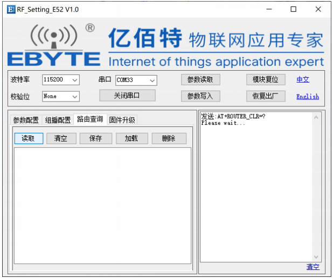The image size is (333, 278).
Task: Click the 读取 button in routing tab
Action: pos(28,138)
